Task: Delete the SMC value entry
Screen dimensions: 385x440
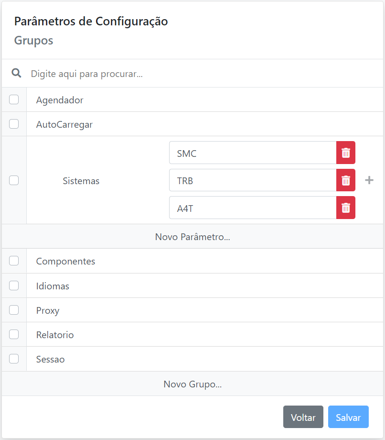Action: click(x=345, y=153)
